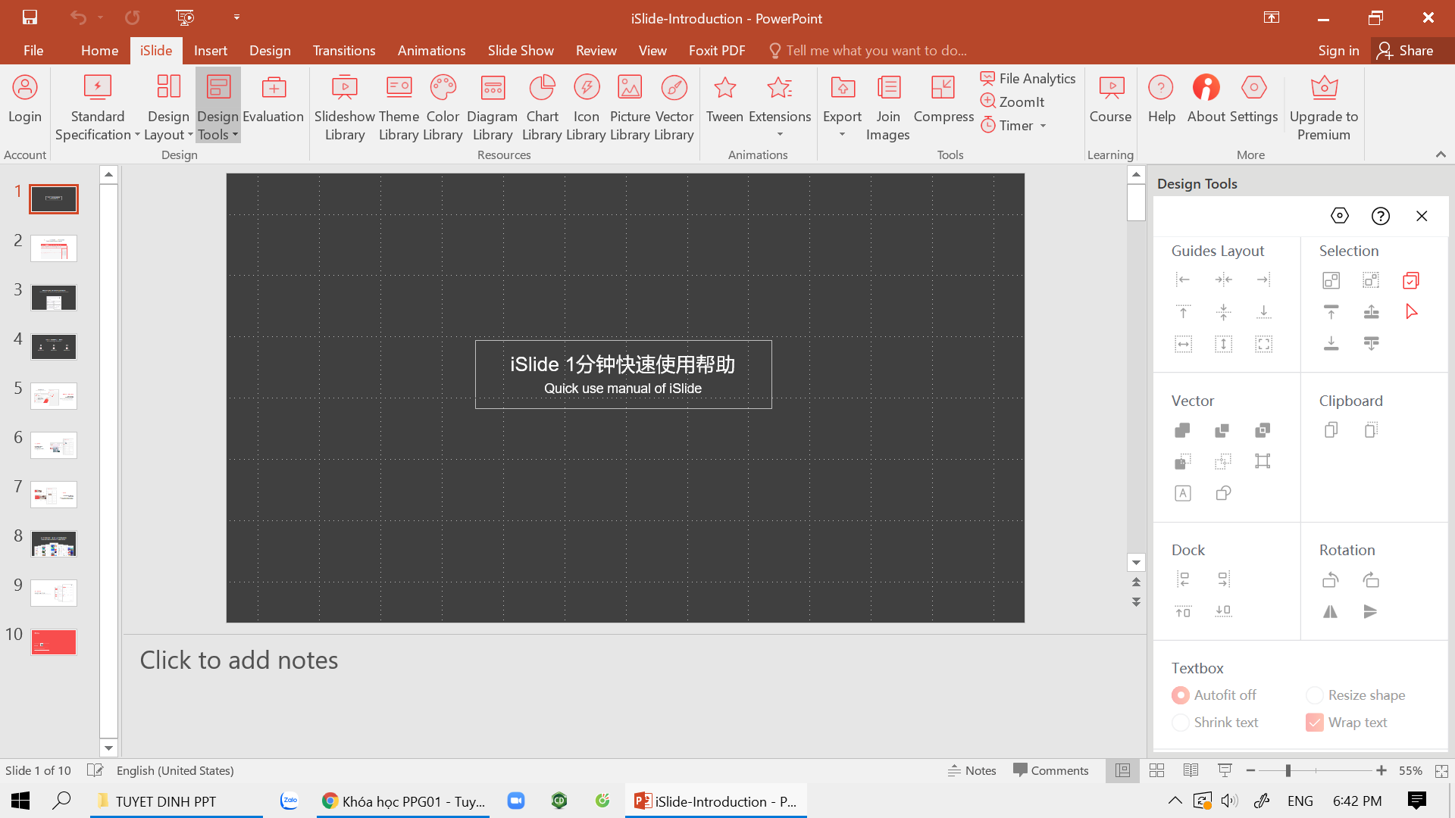Screen dimensions: 1455x818
Task: Click the zoom in plus button
Action: pyautogui.click(x=1381, y=770)
